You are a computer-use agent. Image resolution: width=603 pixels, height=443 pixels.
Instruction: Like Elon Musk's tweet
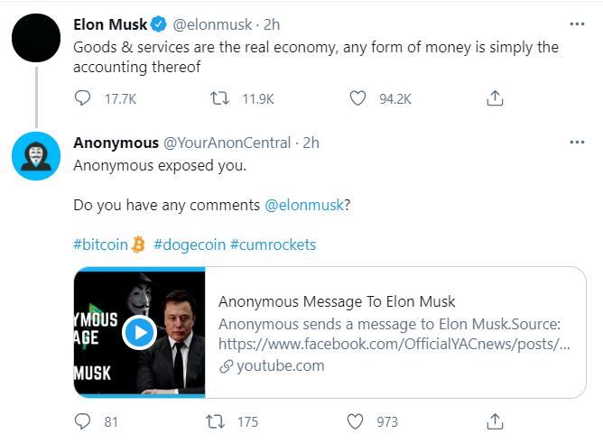pyautogui.click(x=357, y=97)
